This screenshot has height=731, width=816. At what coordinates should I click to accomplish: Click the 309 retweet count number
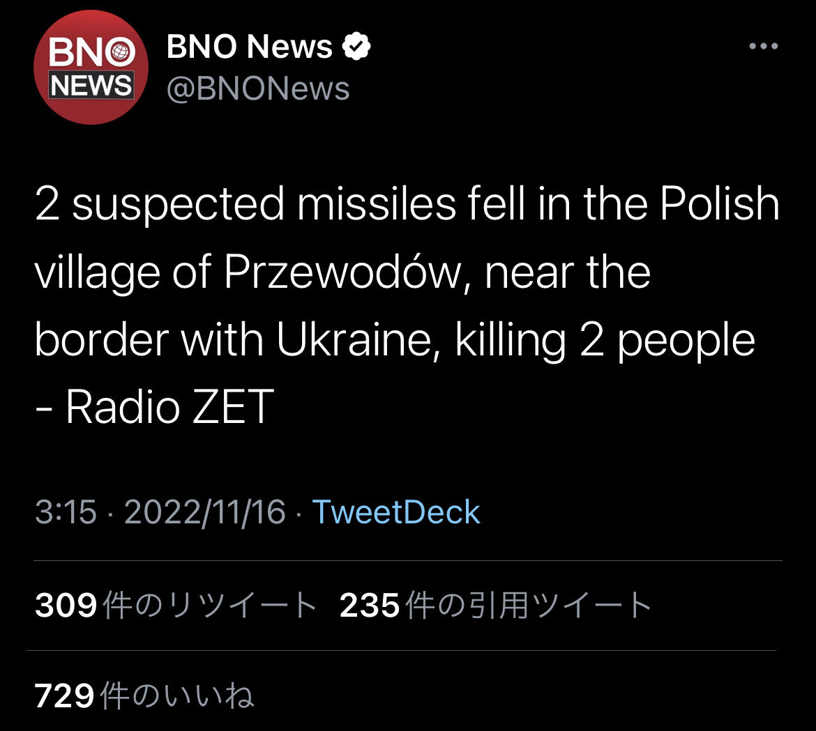66,606
